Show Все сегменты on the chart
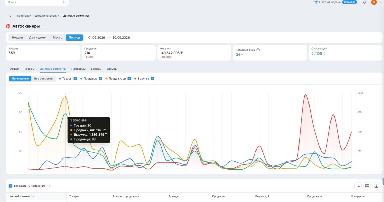384x202 pixels. click(x=44, y=79)
